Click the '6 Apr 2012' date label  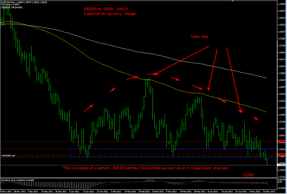pyautogui.click(x=213, y=191)
